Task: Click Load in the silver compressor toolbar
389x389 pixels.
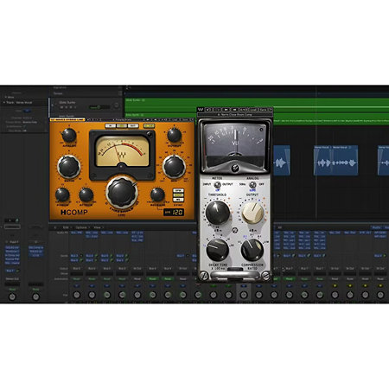Action: point(253,110)
